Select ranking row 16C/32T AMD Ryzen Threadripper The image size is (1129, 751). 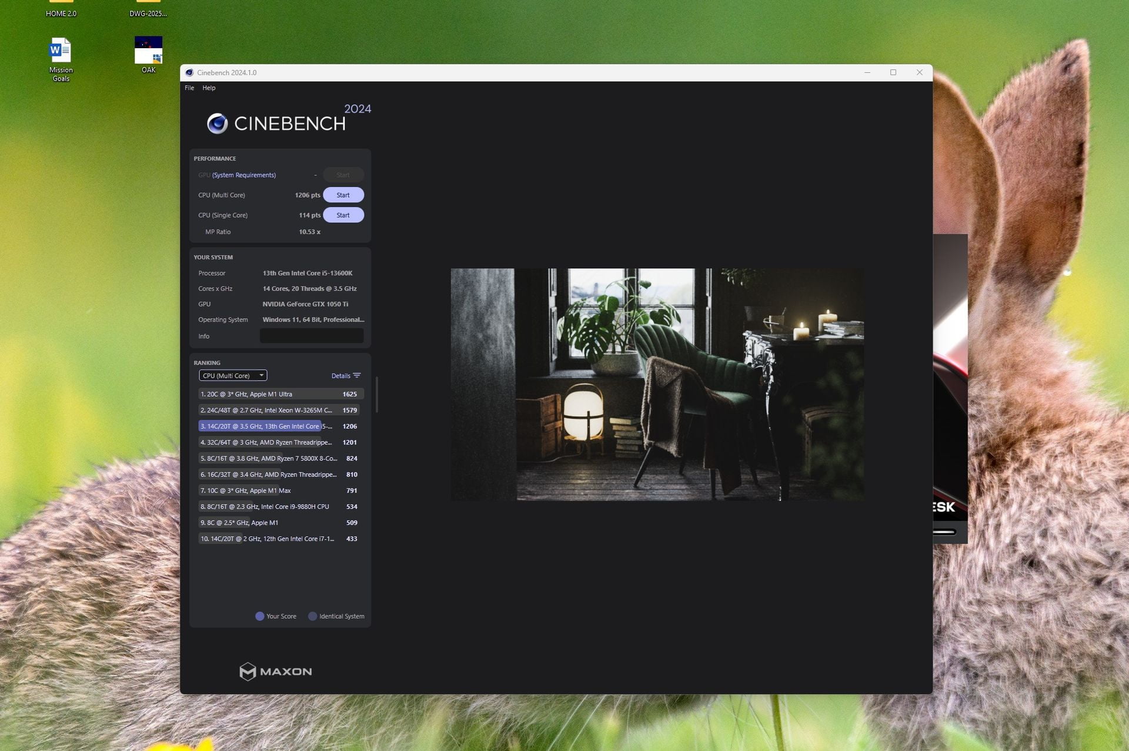tap(281, 475)
